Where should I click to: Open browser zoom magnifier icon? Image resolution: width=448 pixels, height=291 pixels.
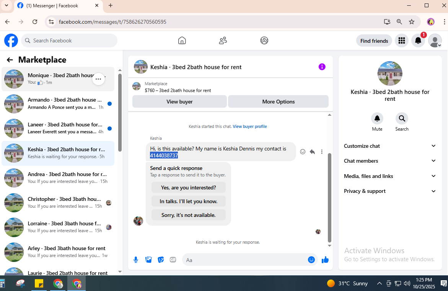399,22
